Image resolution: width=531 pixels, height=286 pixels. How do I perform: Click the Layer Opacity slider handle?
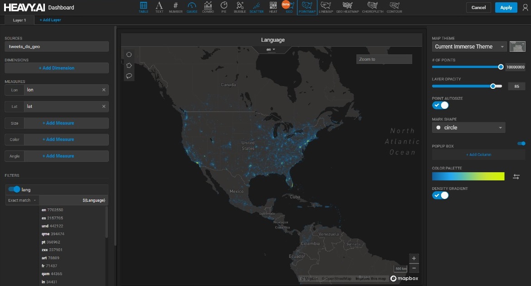[493, 86]
